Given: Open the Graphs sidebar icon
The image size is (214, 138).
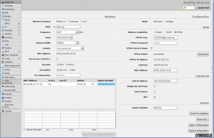Looking at the screenshot, I should click(x=3, y=101).
